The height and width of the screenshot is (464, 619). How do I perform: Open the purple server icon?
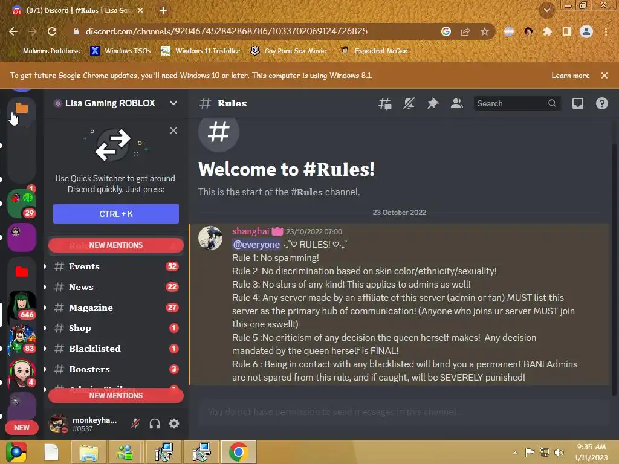pos(22,237)
